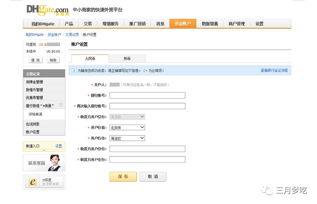This screenshot has width=317, height=204.
Task: Select 保障金管理 in the sidebar
Action: point(35,82)
